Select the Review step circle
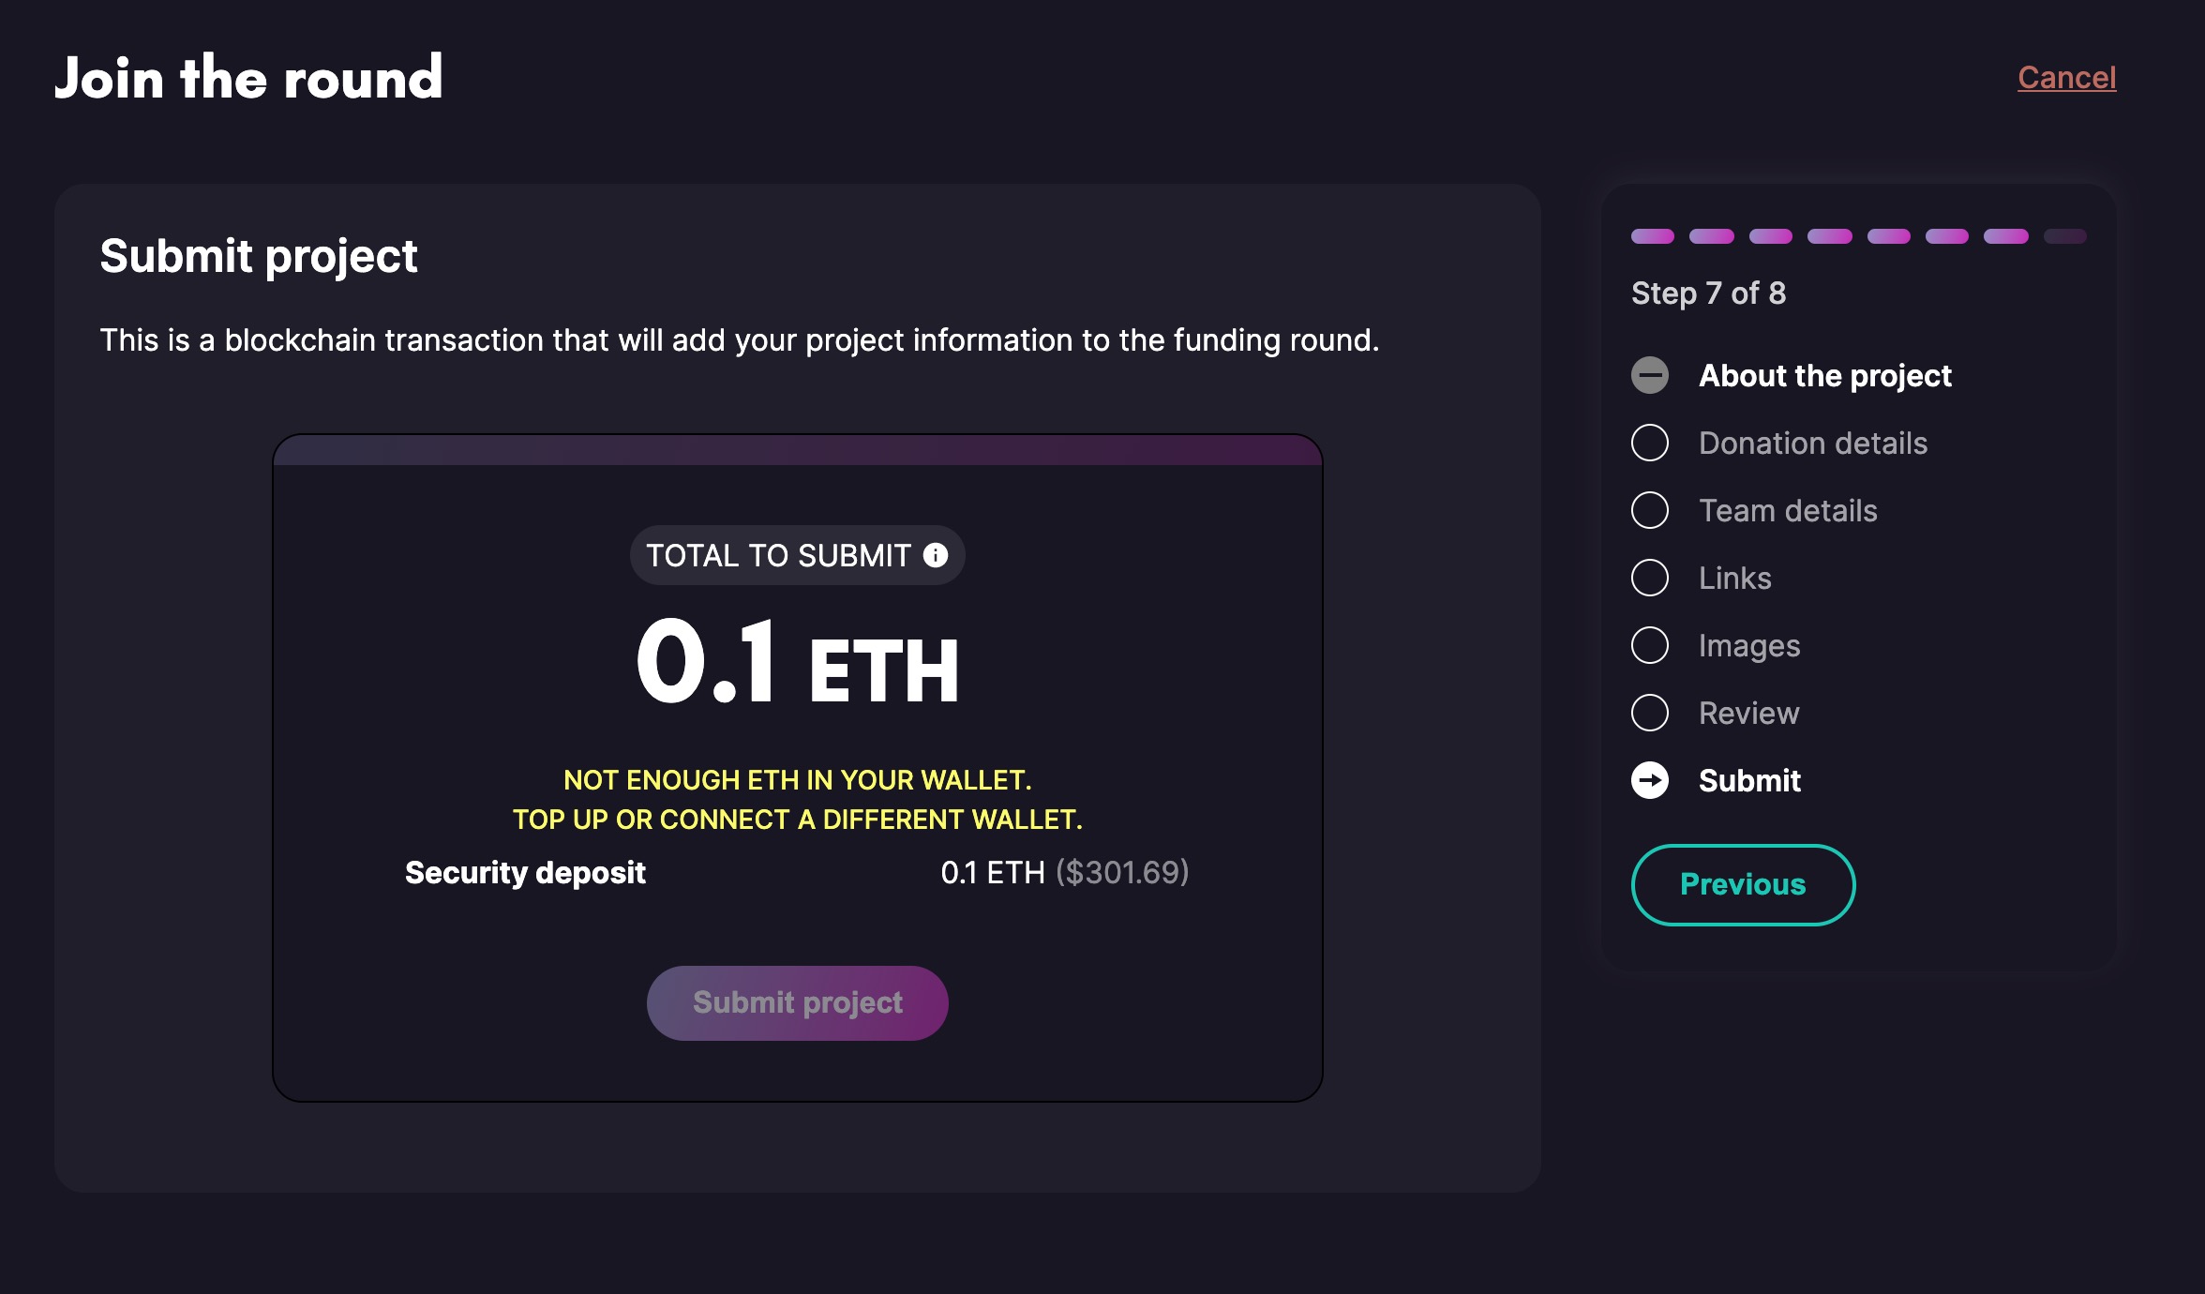 point(1651,713)
